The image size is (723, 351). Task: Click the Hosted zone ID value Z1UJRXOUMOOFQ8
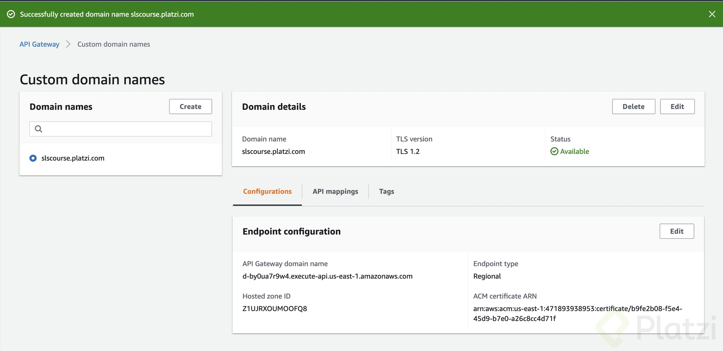274,308
